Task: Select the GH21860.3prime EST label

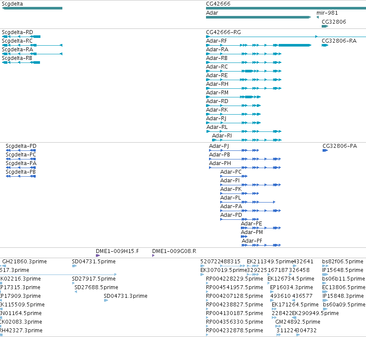Action: 25,262
